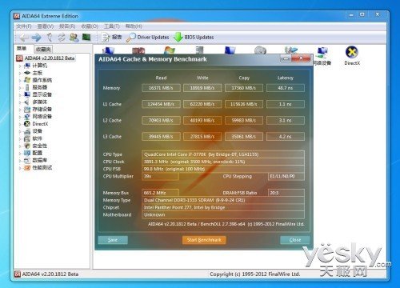Click the Memory Bus field showing 665.2 MHz
Viewport: 400px width, 288px height.
[x=160, y=193]
